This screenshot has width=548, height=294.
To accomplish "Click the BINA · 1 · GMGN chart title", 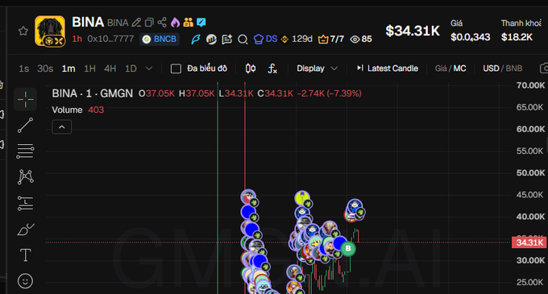I will click(x=92, y=93).
